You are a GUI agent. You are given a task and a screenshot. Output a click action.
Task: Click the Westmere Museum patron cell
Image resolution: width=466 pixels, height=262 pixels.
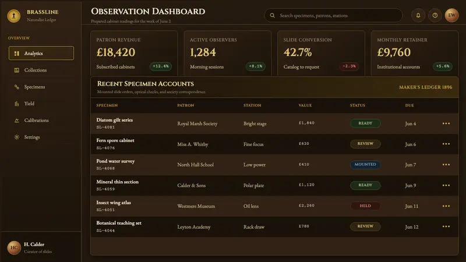tap(196, 206)
